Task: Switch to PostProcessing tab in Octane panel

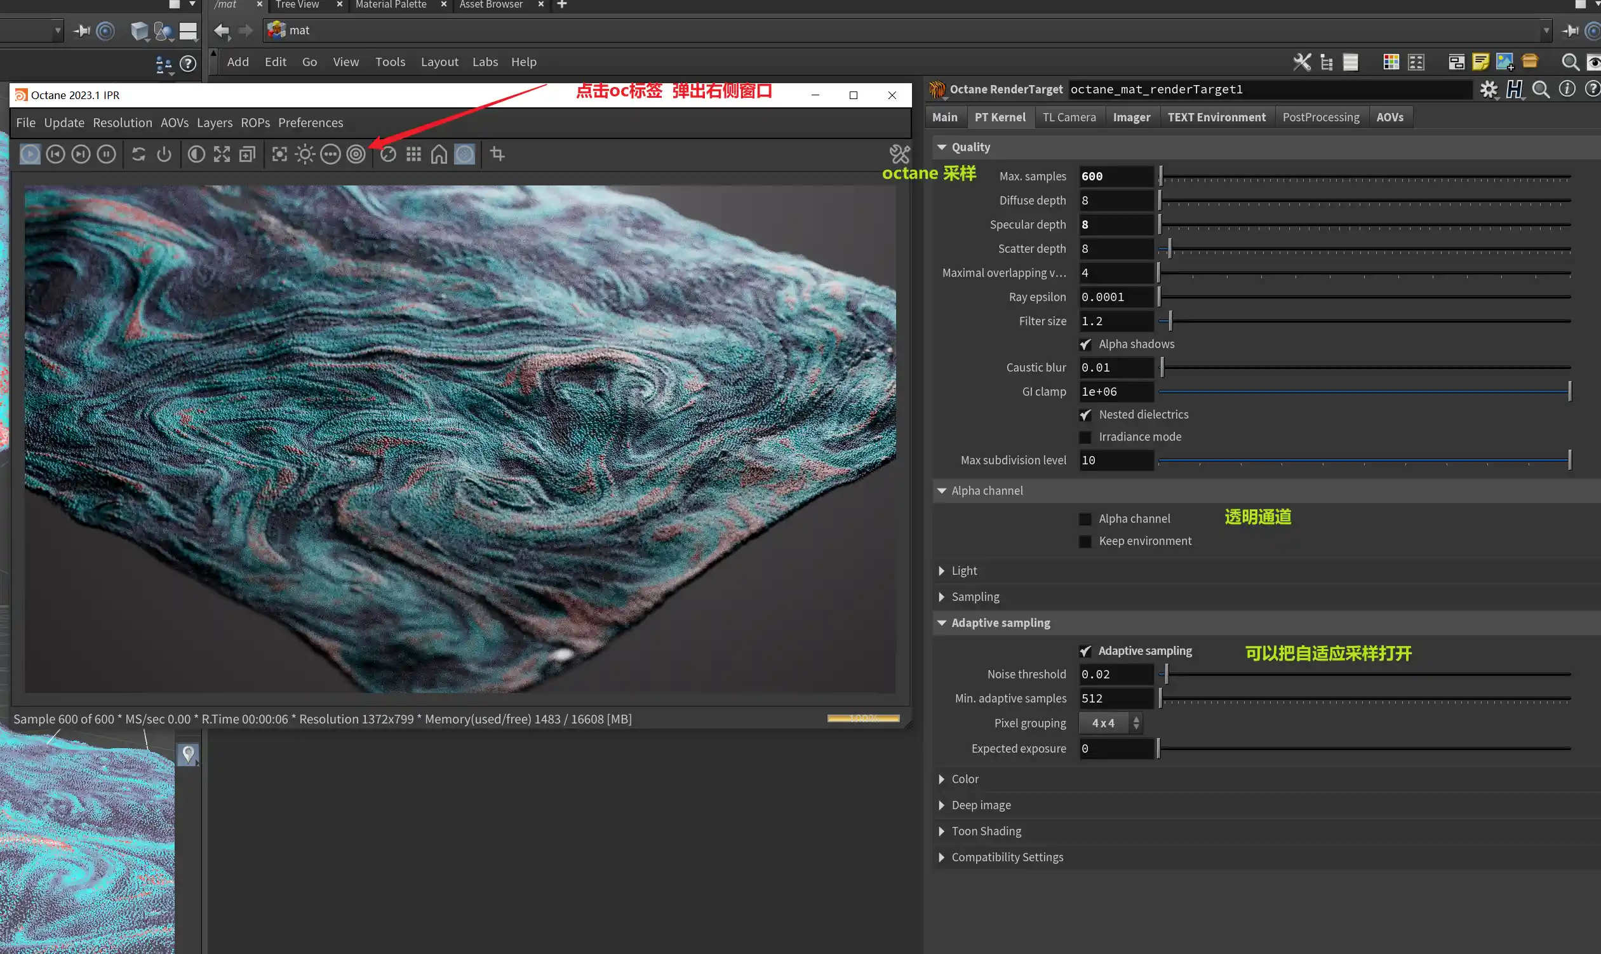Action: tap(1320, 116)
